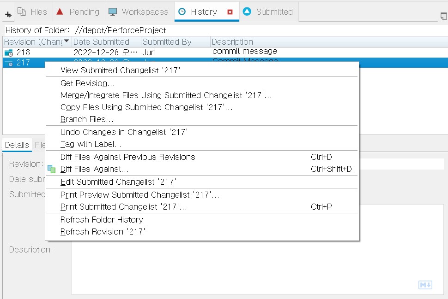Open the Files tab
This screenshot has width=448, height=299.
[32, 12]
